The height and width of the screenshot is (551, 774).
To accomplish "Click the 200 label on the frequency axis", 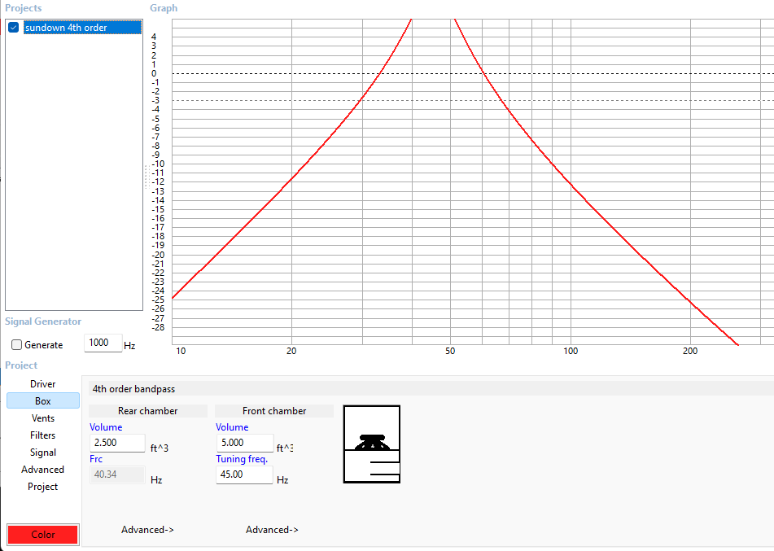I will (690, 351).
